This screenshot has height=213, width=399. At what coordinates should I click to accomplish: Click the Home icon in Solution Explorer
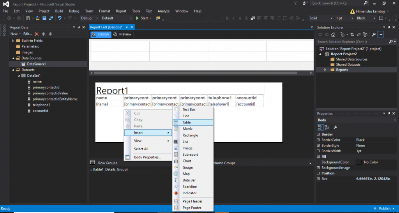333,34
